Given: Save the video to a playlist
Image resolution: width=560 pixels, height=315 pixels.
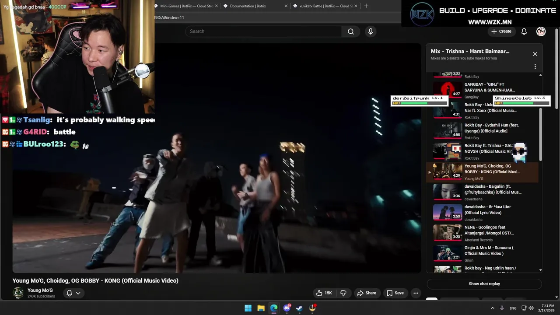Looking at the screenshot, I should [x=395, y=293].
